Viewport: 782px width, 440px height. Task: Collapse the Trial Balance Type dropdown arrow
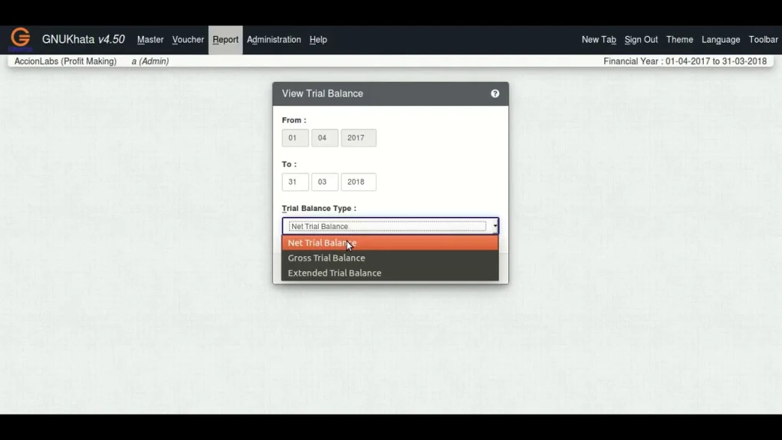495,226
